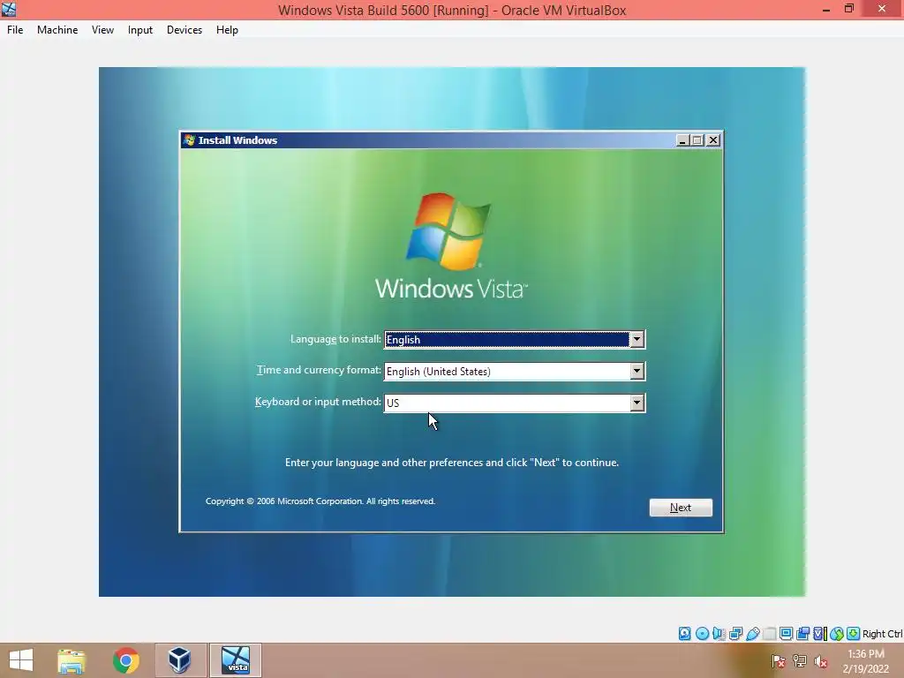Open the View menu
The height and width of the screenshot is (678, 904).
[102, 30]
